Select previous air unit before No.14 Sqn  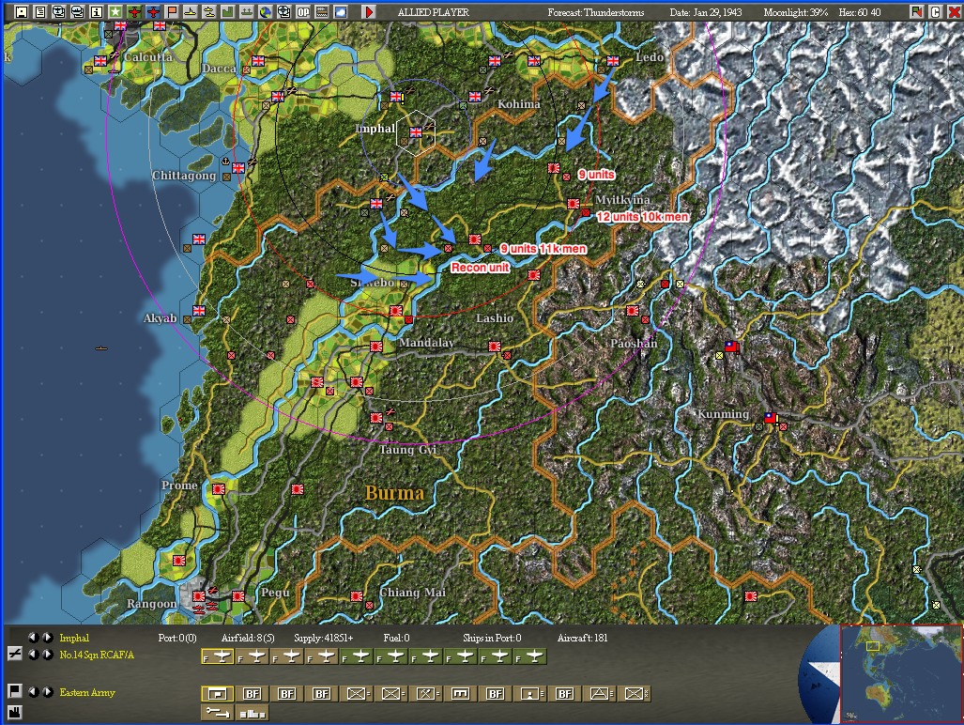33,655
